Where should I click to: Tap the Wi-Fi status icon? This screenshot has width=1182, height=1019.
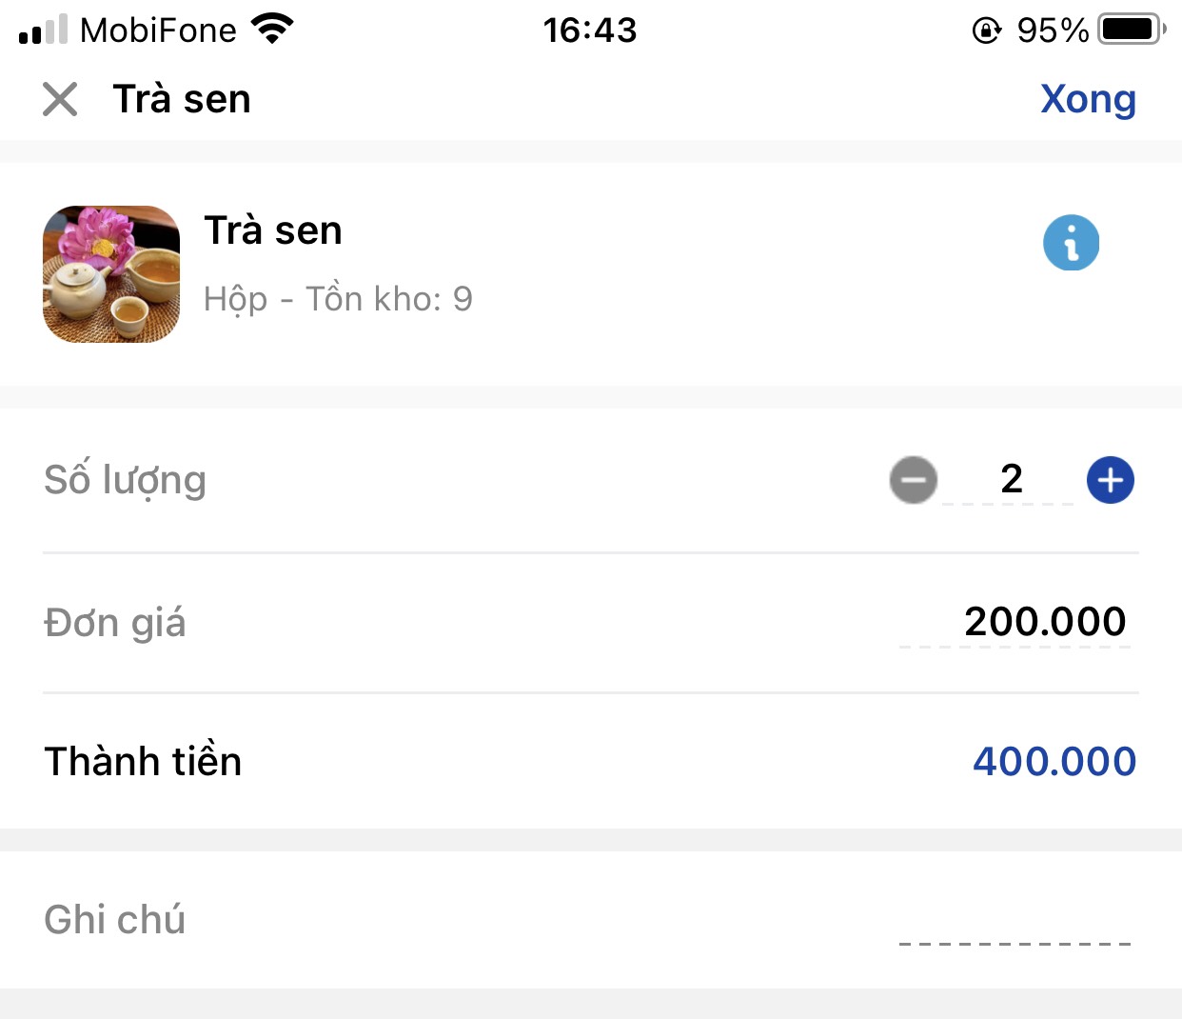(272, 30)
